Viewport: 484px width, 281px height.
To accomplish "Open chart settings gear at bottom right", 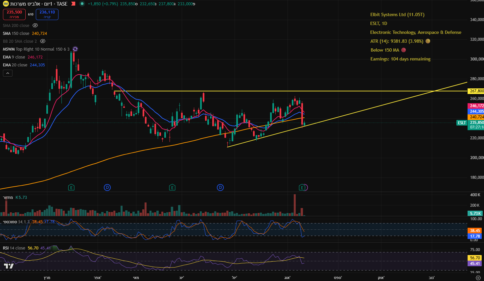I will [478, 278].
